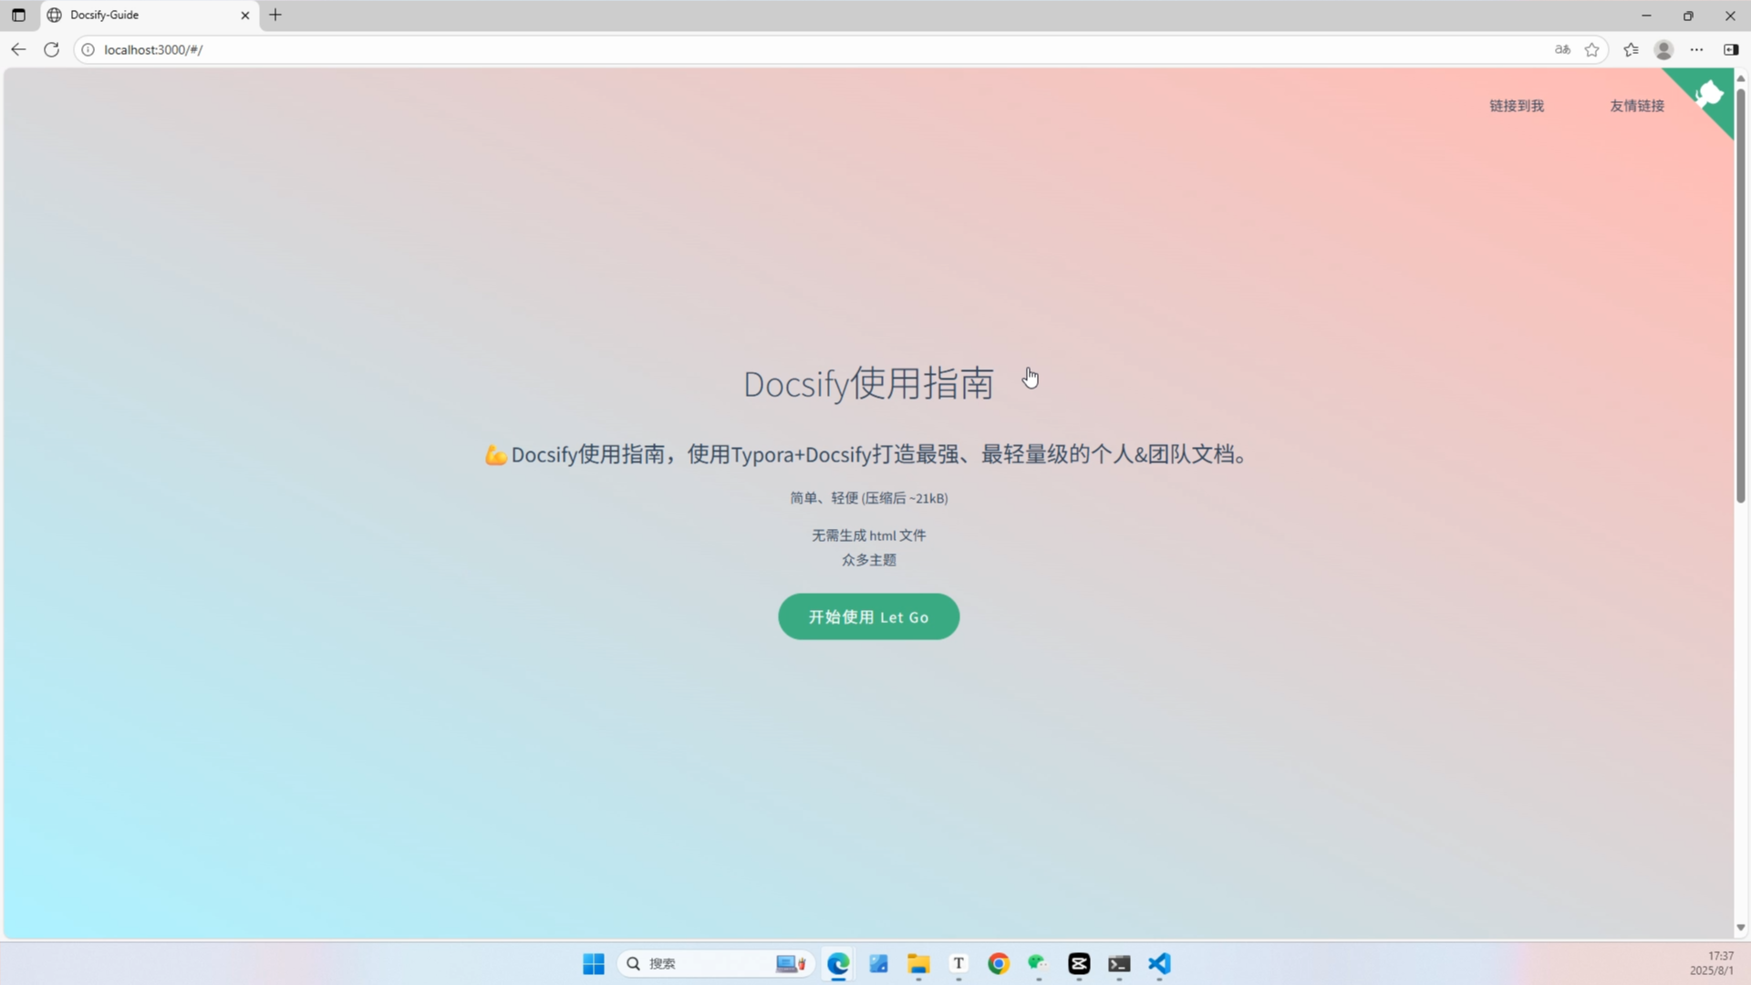Open a new browser tab

click(x=276, y=15)
